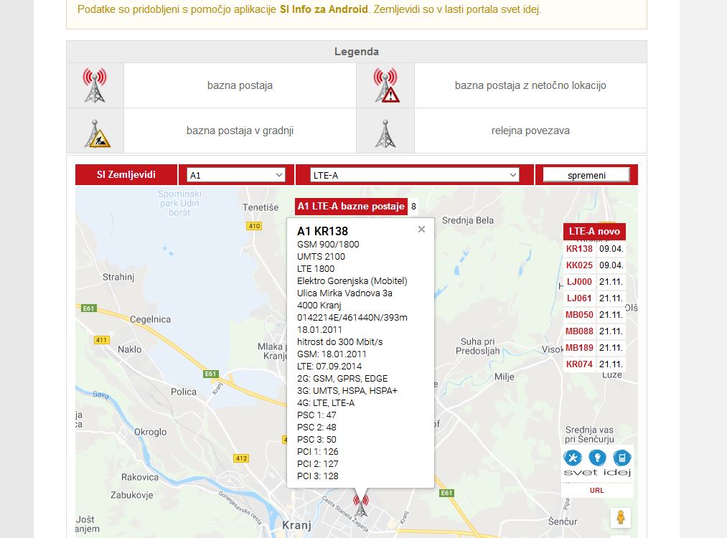Click the relay link tower legend icon
Viewport: 727px width, 538px height.
pyautogui.click(x=385, y=133)
